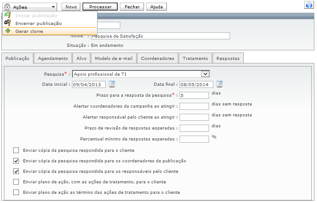Enable sending survey copy to client
Viewport: 317px width, 203px height.
[x=16, y=150]
